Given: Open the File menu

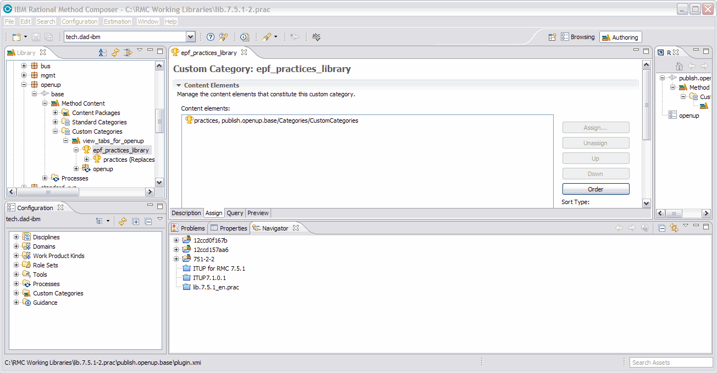Looking at the screenshot, I should (9, 21).
